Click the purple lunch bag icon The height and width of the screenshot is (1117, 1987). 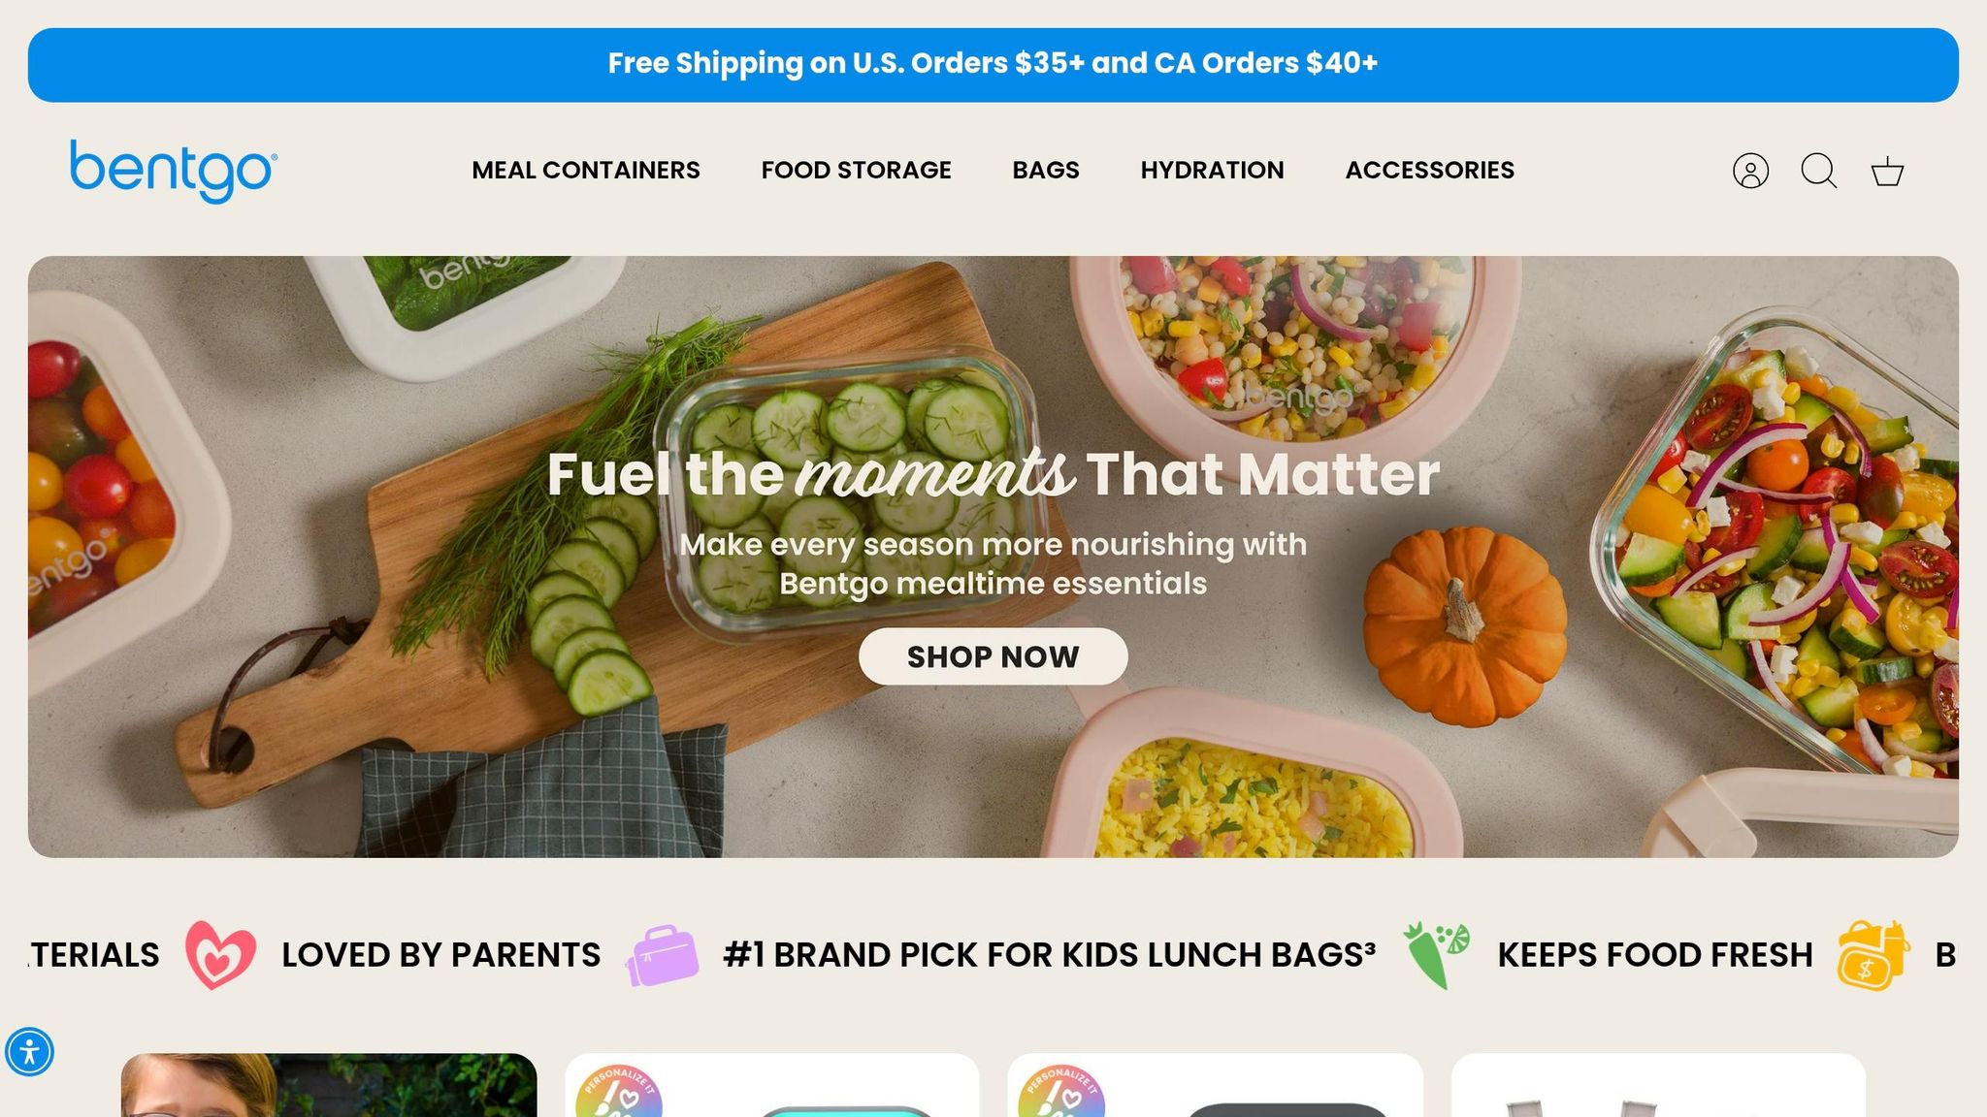663,955
